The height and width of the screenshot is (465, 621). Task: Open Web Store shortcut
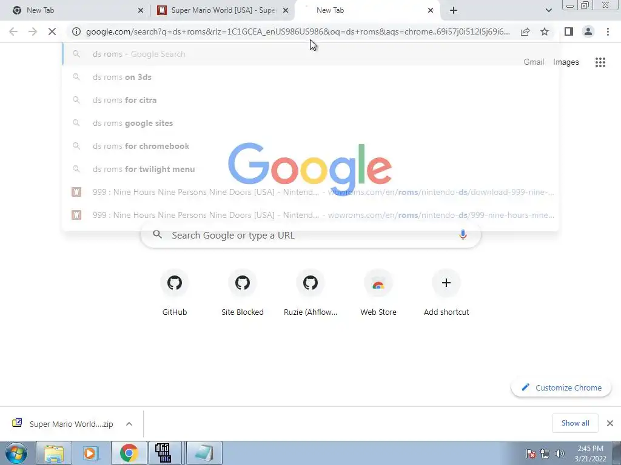[x=378, y=293]
